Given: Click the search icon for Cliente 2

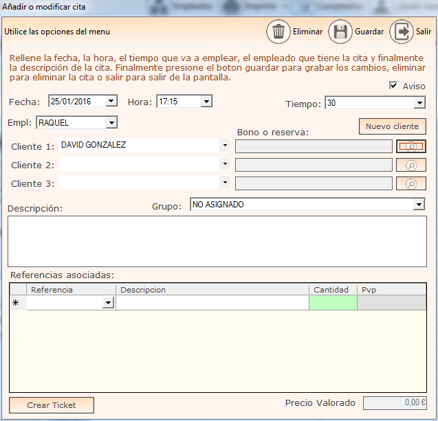Looking at the screenshot, I should [411, 165].
